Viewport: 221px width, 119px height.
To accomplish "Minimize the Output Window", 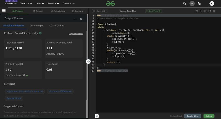I will (x=76, y=19).
